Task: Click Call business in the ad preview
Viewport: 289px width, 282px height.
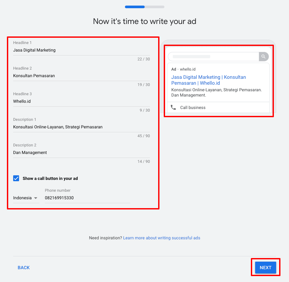Action: click(193, 108)
